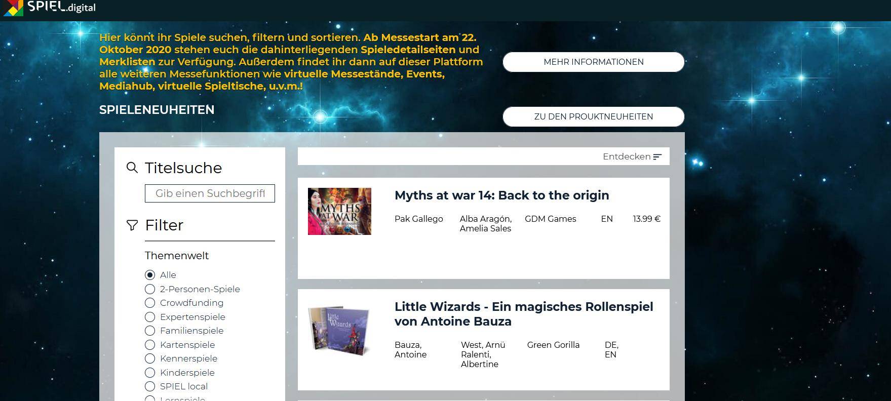Click illustrators Alba Aragón, Amelia Sales
The height and width of the screenshot is (401, 891).
click(x=486, y=224)
